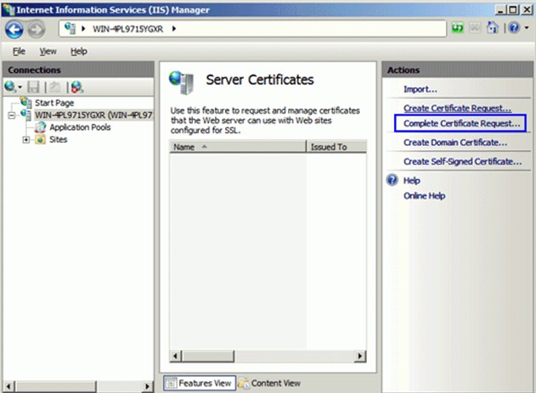The height and width of the screenshot is (393, 536).
Task: Open the File menu
Action: point(19,51)
